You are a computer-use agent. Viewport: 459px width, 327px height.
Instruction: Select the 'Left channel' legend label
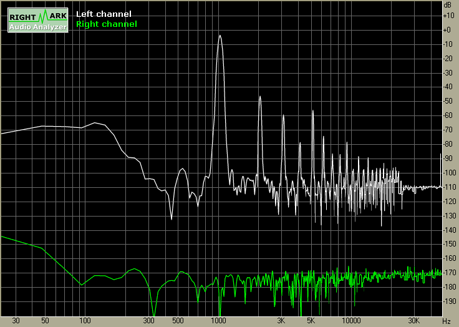pyautogui.click(x=104, y=14)
